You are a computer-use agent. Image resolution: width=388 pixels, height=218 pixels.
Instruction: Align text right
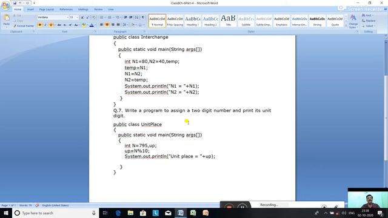pos(113,25)
